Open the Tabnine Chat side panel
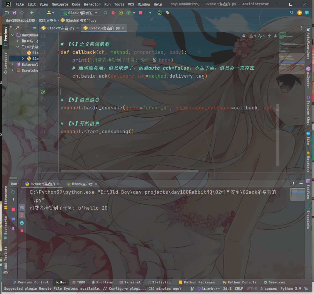314x294 pixels. click(308, 110)
